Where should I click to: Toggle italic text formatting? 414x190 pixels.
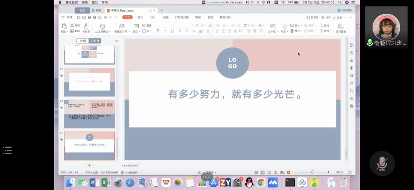[x=165, y=31]
